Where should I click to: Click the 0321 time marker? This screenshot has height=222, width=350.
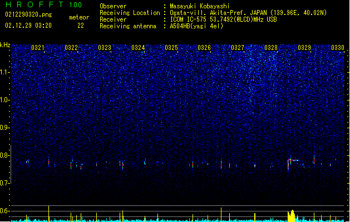[x=38, y=48]
